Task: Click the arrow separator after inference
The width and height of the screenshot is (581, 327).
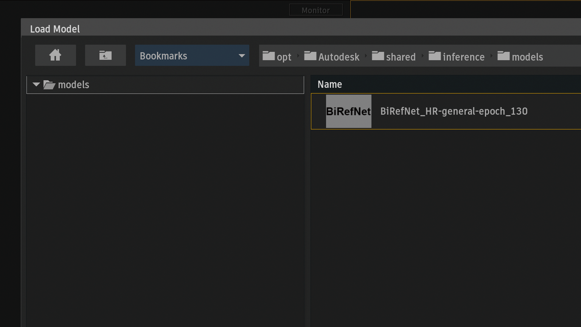Action: (x=491, y=56)
